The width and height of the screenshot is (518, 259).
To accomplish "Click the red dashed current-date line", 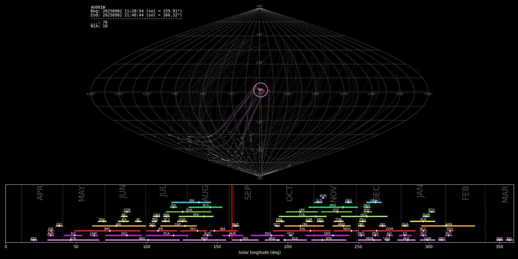I will pyautogui.click(x=232, y=213).
